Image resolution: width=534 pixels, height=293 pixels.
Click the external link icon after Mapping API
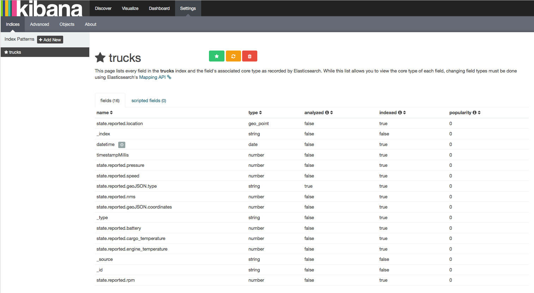point(169,77)
